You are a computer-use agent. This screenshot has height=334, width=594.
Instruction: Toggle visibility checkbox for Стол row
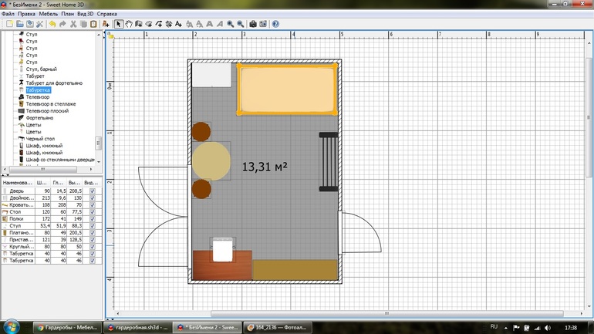(x=93, y=211)
